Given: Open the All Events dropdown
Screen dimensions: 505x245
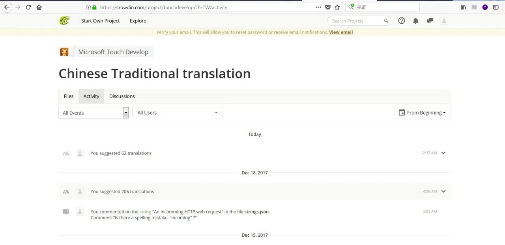Looking at the screenshot, I should (94, 113).
